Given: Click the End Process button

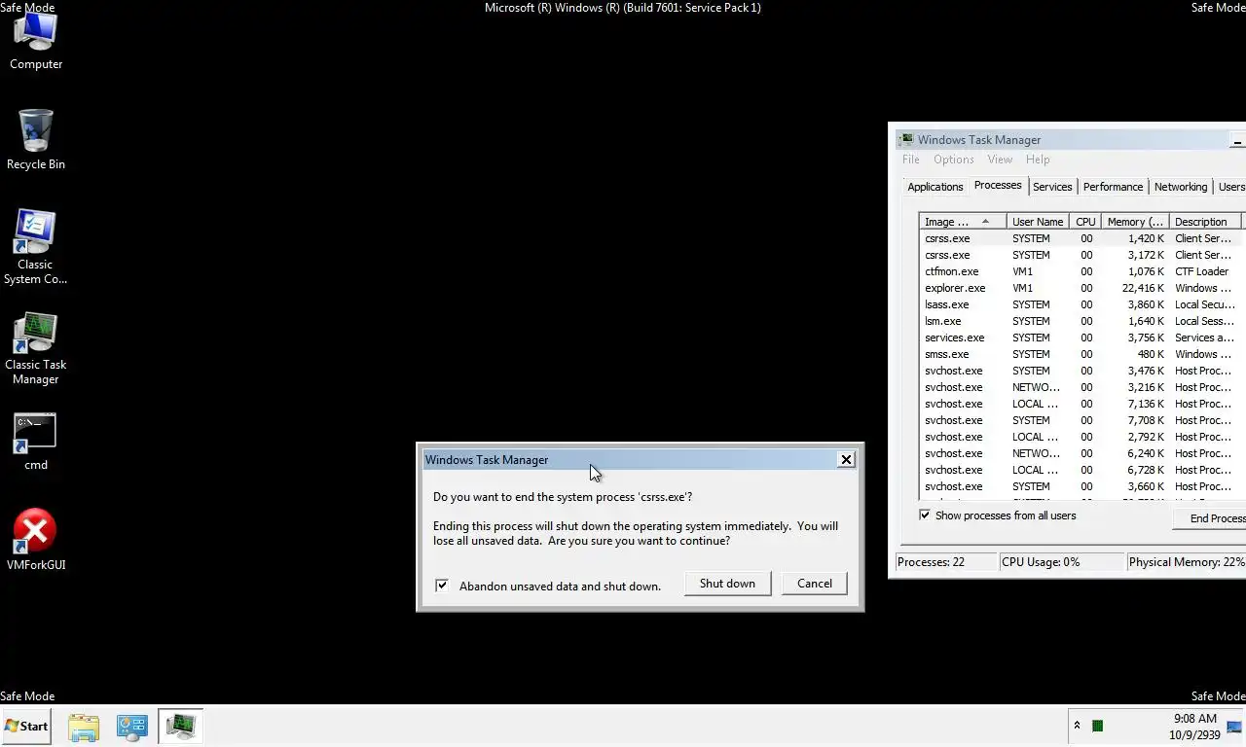Looking at the screenshot, I should pyautogui.click(x=1210, y=518).
